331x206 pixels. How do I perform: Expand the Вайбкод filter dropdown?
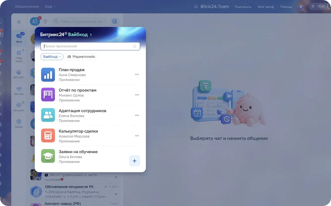coord(52,57)
